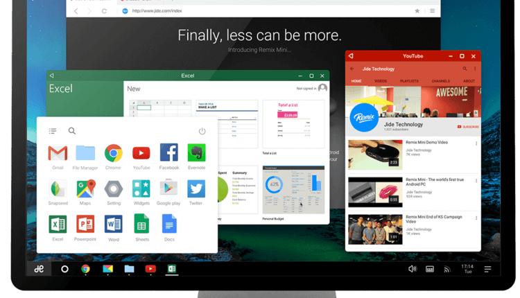Image resolution: width=520 pixels, height=298 pixels.
Task: Open the Setting app in the launcher
Action: point(114,189)
